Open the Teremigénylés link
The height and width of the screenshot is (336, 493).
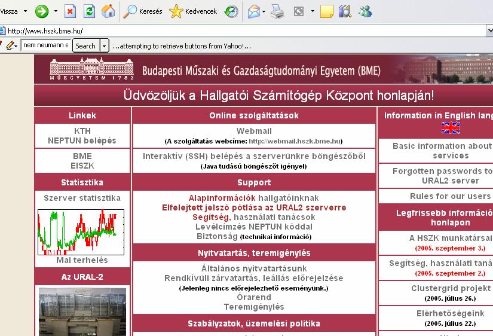click(254, 307)
